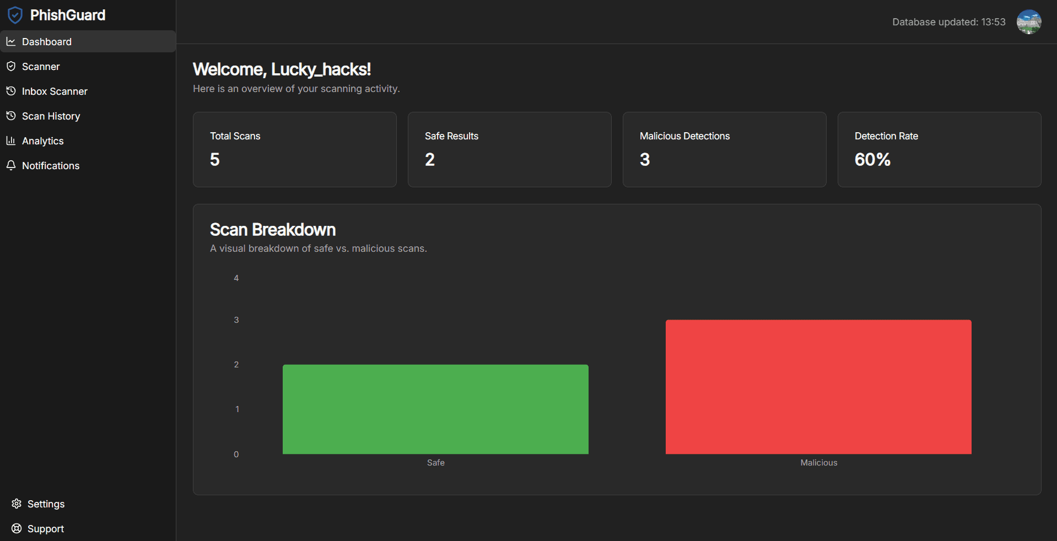Click the green Safe bar
The height and width of the screenshot is (541, 1057).
(x=435, y=408)
